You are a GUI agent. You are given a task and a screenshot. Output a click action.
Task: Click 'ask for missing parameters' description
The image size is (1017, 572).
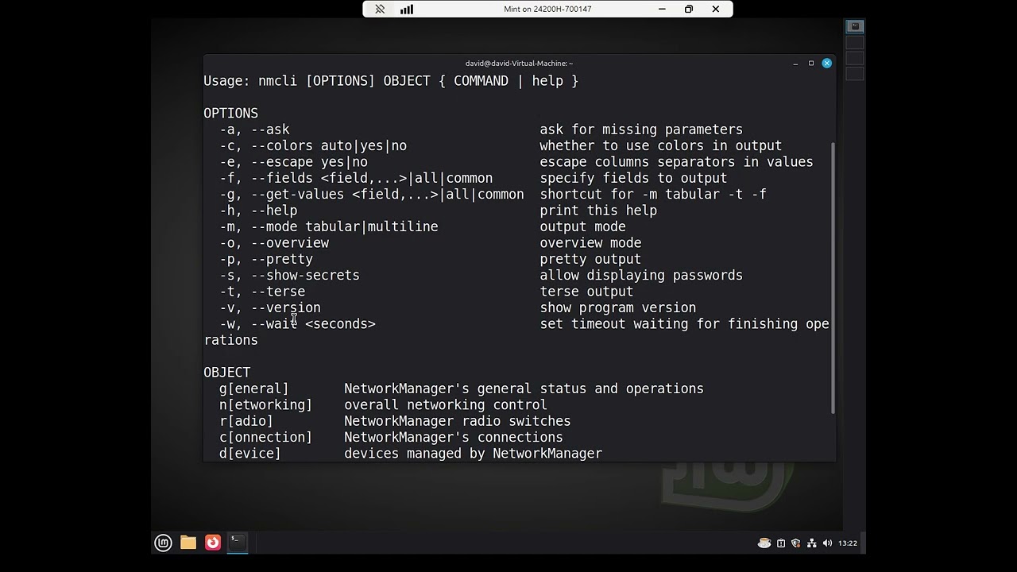click(641, 129)
